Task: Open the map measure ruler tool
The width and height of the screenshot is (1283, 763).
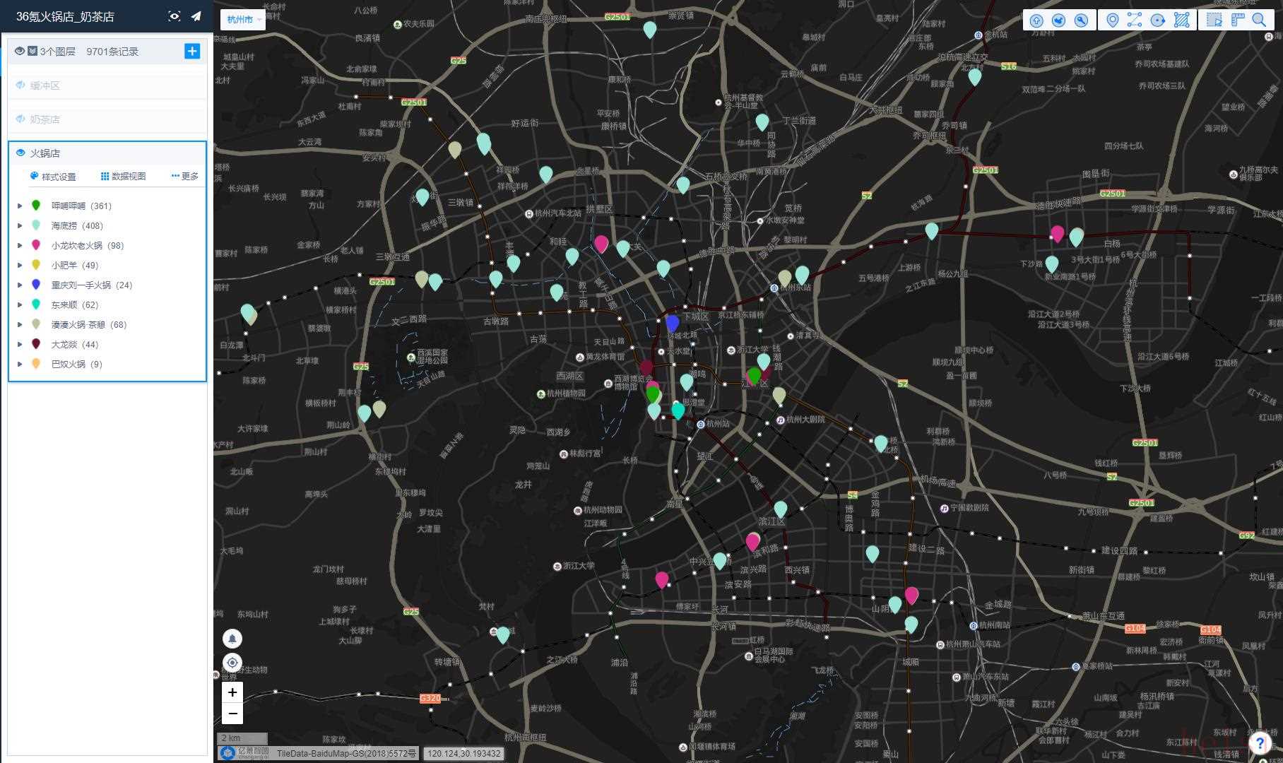Action: pos(1237,20)
